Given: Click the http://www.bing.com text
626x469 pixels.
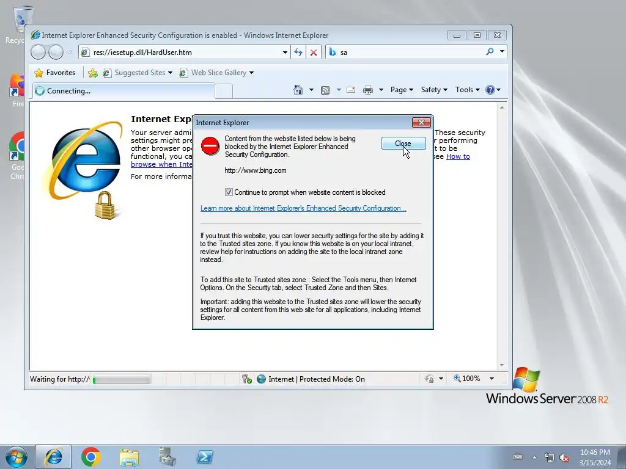Looking at the screenshot, I should (x=256, y=170).
